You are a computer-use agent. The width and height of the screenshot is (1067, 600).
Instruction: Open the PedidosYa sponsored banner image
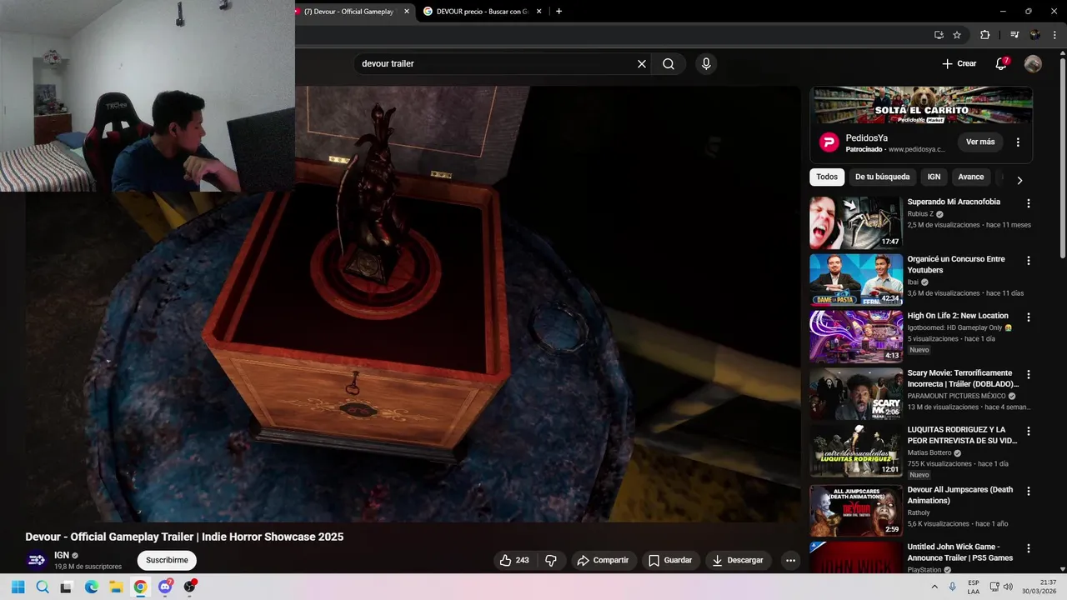click(x=921, y=106)
